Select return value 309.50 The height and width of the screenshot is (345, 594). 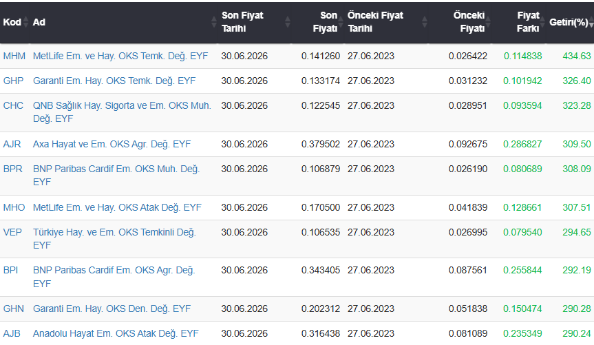point(577,144)
